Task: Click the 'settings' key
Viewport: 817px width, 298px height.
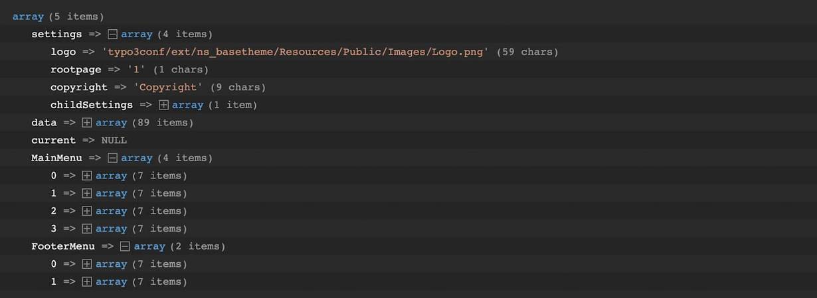Action: click(56, 35)
